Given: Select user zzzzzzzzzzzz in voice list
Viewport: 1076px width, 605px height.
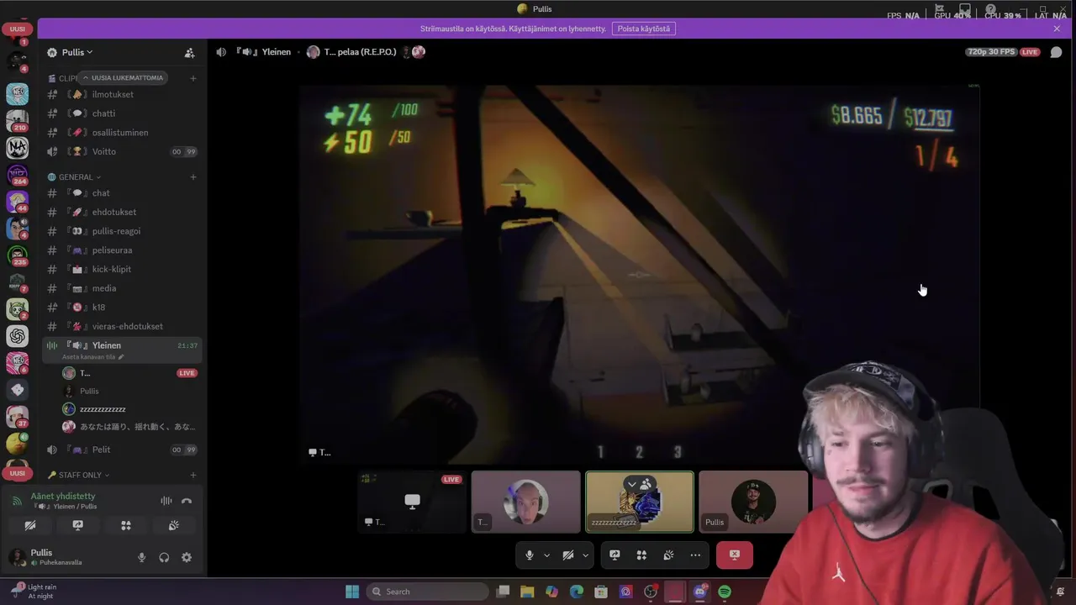Looking at the screenshot, I should click(129, 409).
